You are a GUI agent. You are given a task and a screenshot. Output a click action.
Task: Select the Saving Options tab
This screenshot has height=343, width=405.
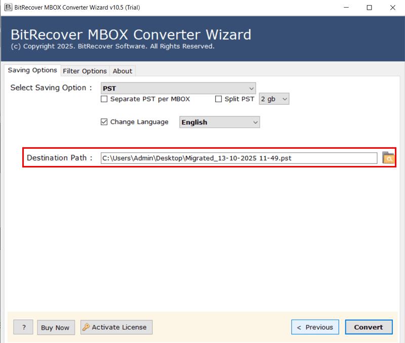click(32, 70)
